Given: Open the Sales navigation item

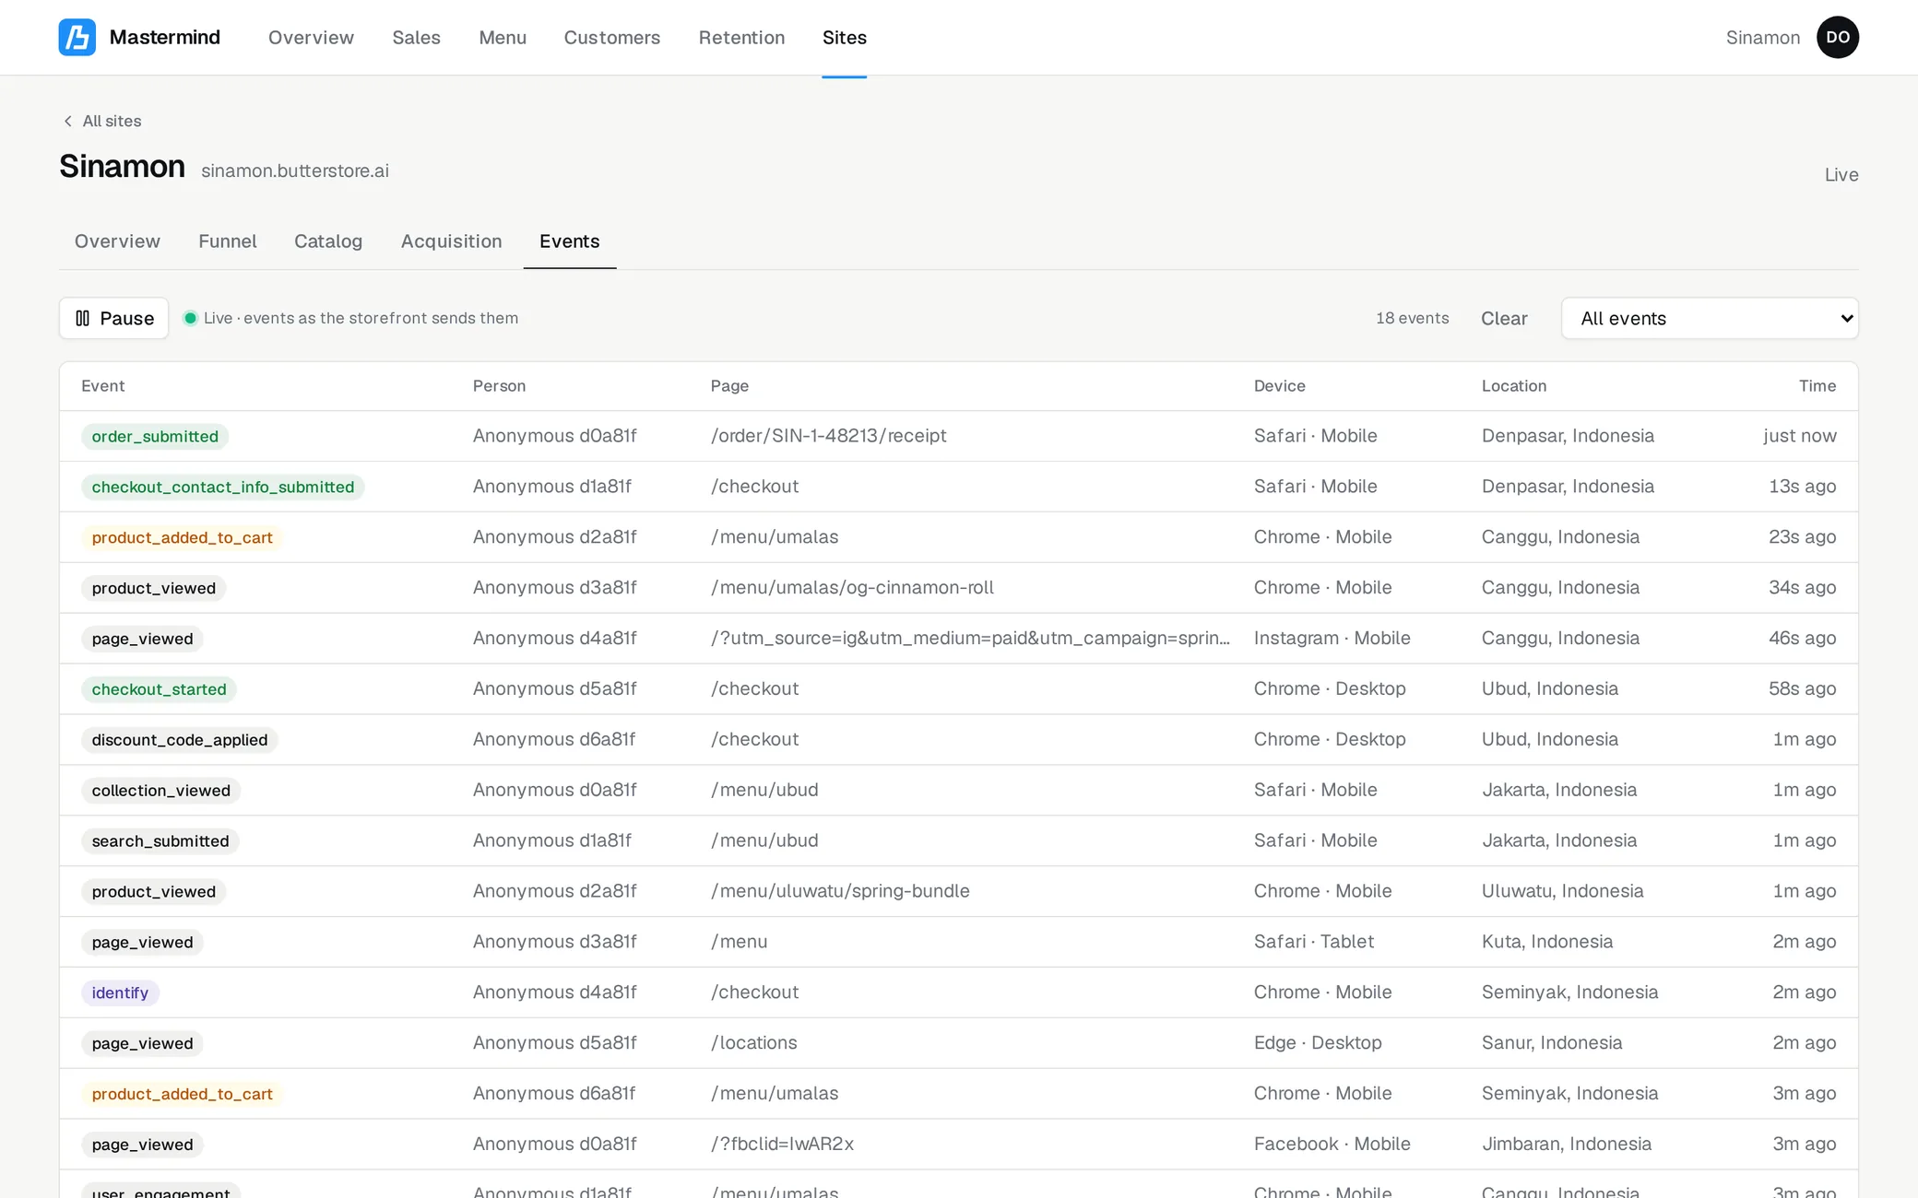Looking at the screenshot, I should click(x=416, y=38).
